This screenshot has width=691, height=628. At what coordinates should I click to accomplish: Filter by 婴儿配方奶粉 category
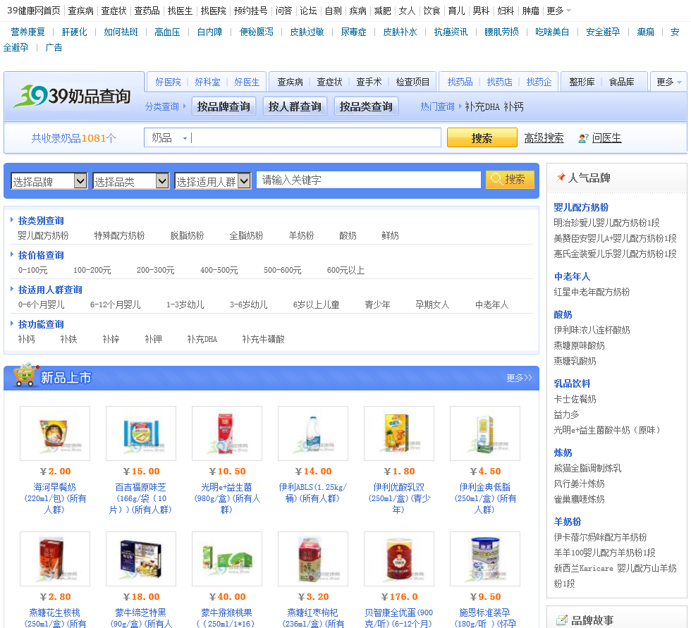pos(43,235)
